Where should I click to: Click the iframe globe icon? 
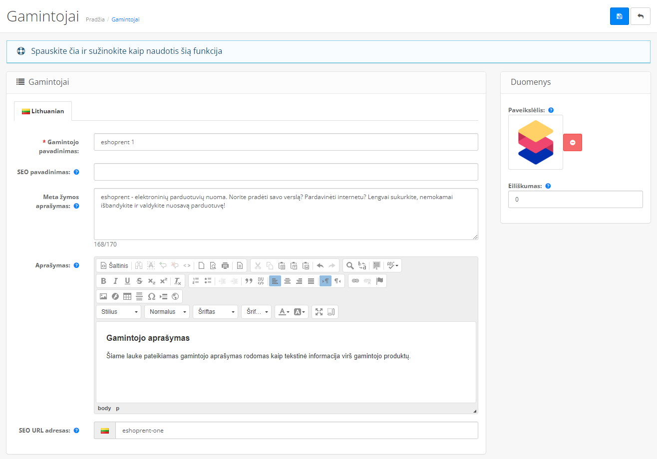[x=175, y=296]
